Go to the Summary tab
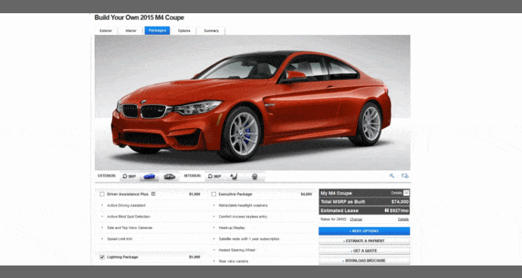The width and height of the screenshot is (522, 278). point(211,31)
